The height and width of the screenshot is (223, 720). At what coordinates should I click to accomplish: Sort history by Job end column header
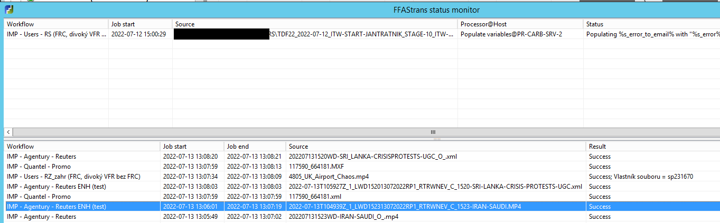point(255,146)
